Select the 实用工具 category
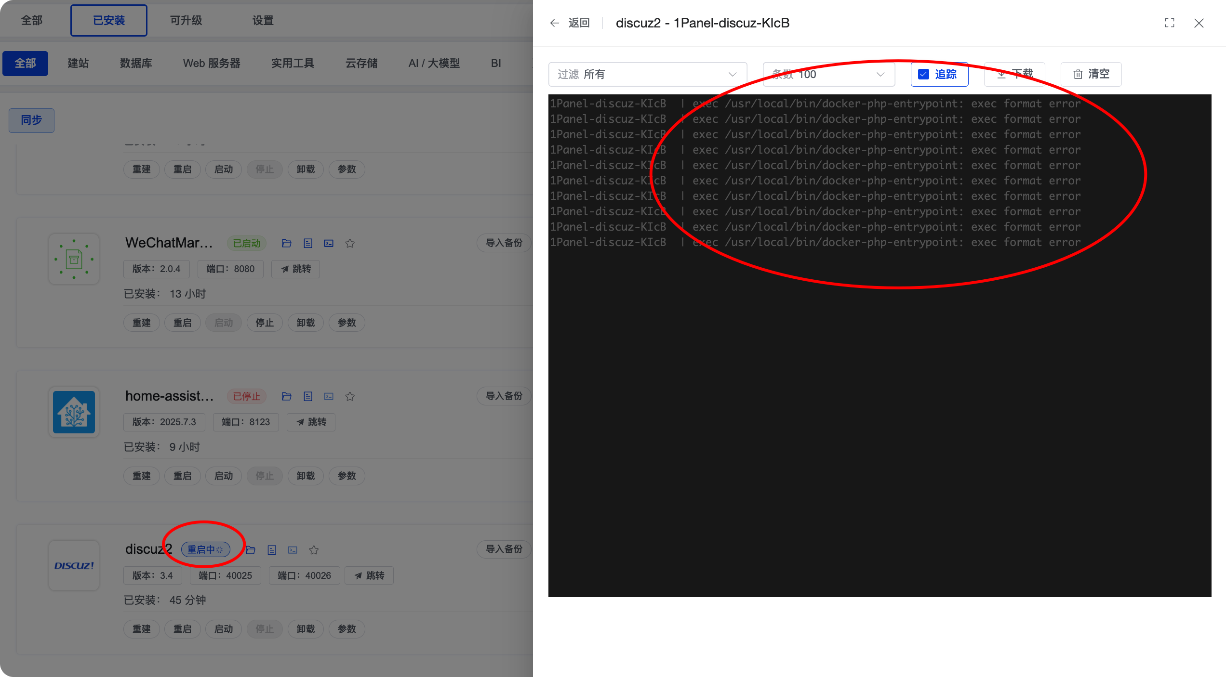Screen dimensions: 1226x677 pos(293,63)
